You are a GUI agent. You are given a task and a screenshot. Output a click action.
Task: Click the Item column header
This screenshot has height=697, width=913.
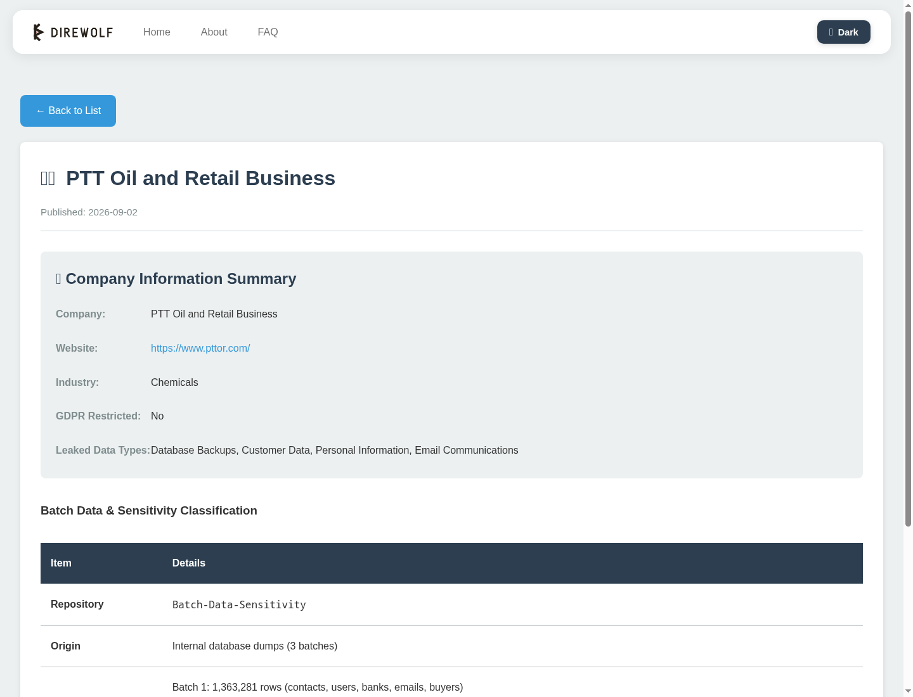[x=61, y=563]
